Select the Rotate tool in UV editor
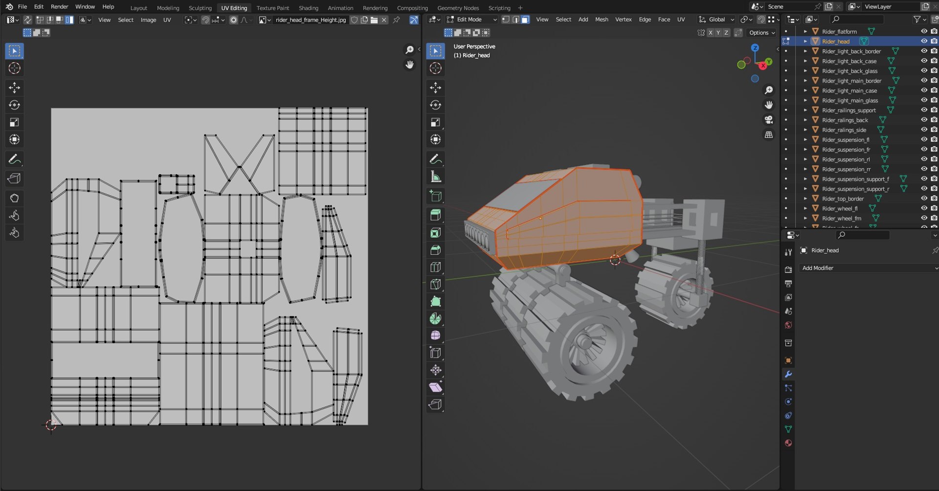The height and width of the screenshot is (491, 939). (14, 105)
